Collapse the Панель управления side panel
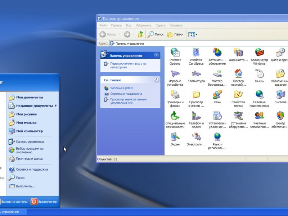The image size is (288, 216). click(156, 55)
